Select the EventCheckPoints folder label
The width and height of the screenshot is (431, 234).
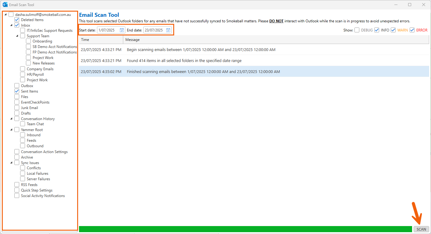[35, 102]
